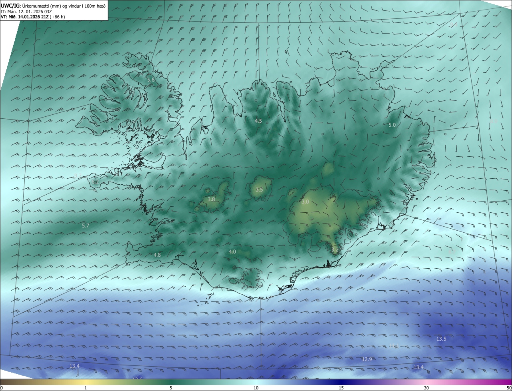Click the 12.9 value over the ocean
Screen dimensions: 512x391
tap(367, 359)
